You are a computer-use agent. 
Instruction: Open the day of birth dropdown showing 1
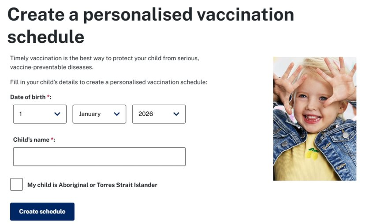40,114
